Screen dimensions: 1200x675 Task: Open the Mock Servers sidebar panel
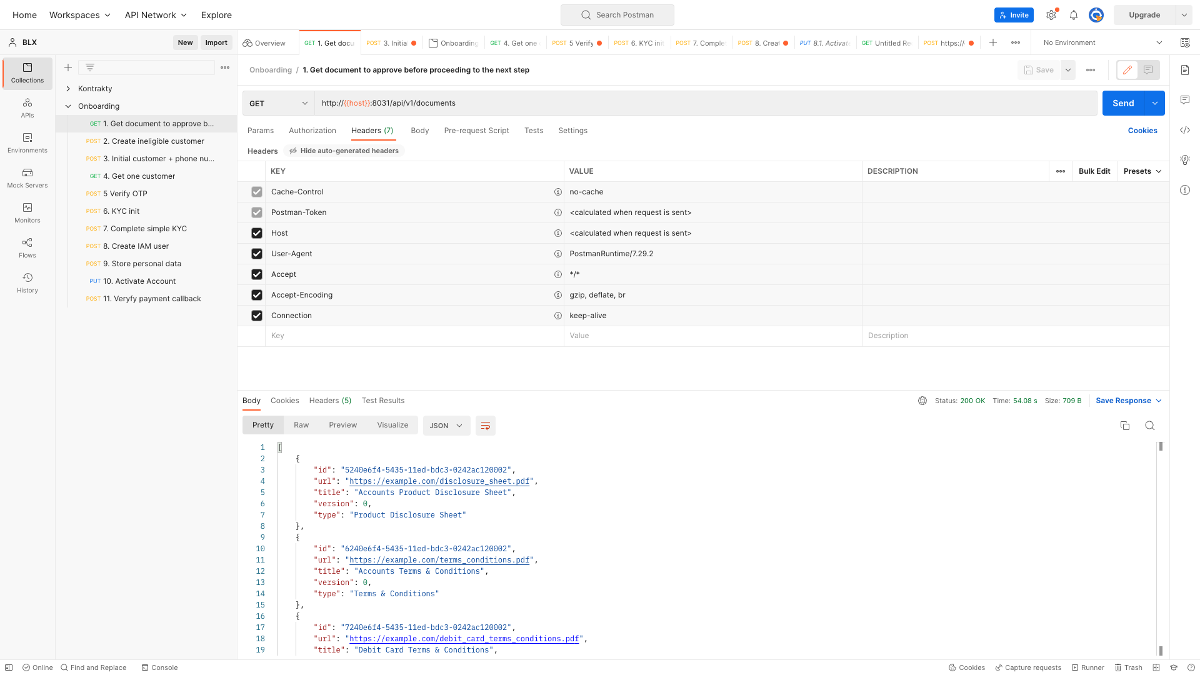tap(27, 177)
